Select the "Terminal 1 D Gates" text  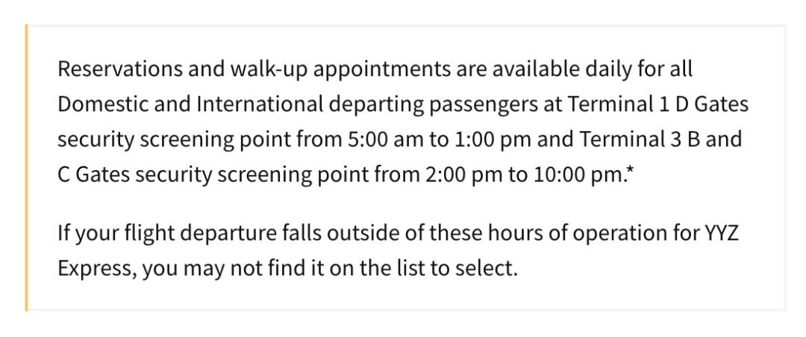click(x=658, y=104)
